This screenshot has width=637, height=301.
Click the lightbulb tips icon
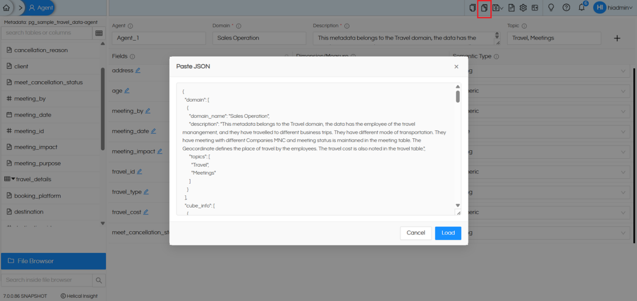(551, 8)
